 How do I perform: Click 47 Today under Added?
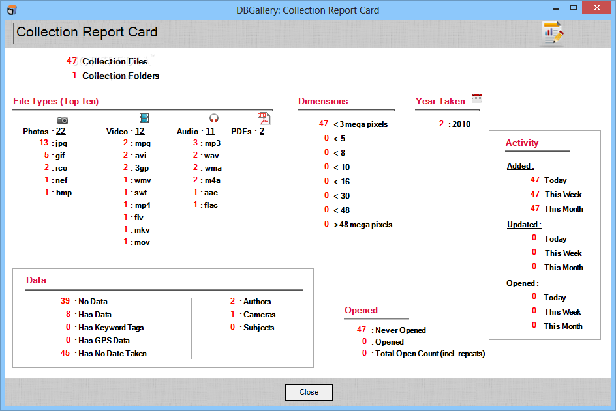click(548, 180)
